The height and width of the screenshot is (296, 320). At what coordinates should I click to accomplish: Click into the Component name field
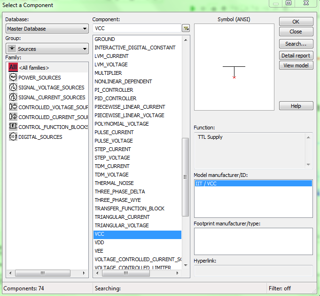tap(137, 28)
